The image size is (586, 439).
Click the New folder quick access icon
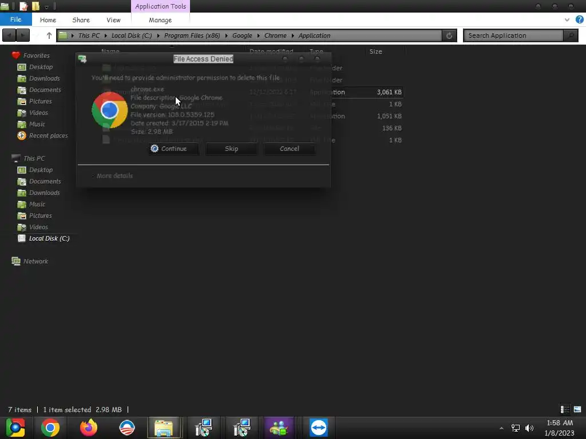[35, 6]
